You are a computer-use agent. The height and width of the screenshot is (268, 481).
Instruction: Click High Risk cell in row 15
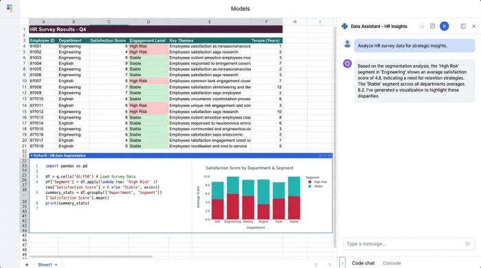(x=148, y=112)
